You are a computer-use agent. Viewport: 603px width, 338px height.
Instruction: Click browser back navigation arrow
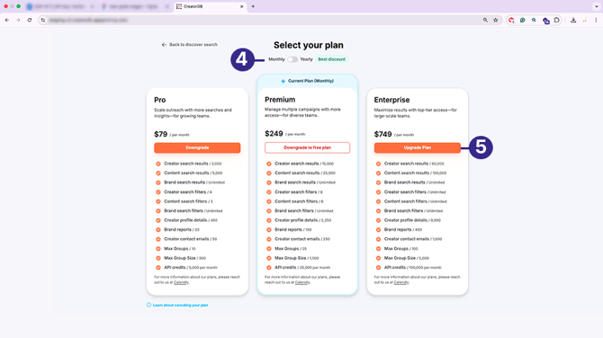click(7, 20)
